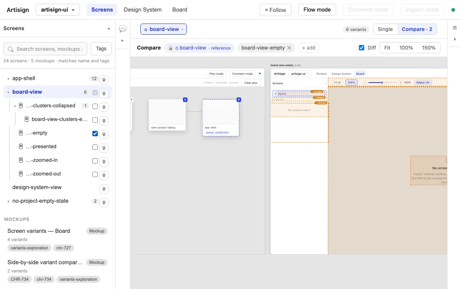Pin the …-presented variant

click(x=104, y=148)
